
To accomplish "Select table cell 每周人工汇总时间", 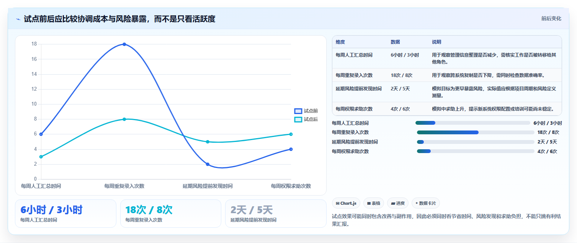I will [354, 55].
